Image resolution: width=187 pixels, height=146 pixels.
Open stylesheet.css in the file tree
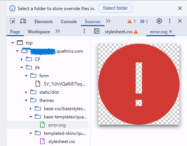pos(61,142)
